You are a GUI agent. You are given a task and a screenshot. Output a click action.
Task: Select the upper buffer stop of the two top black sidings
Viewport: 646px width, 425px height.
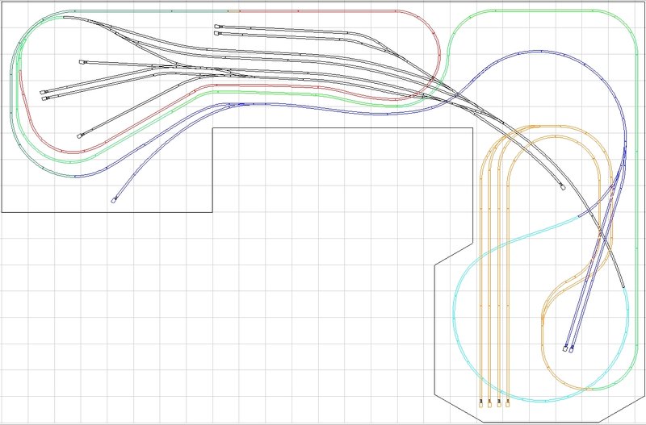click(x=216, y=27)
